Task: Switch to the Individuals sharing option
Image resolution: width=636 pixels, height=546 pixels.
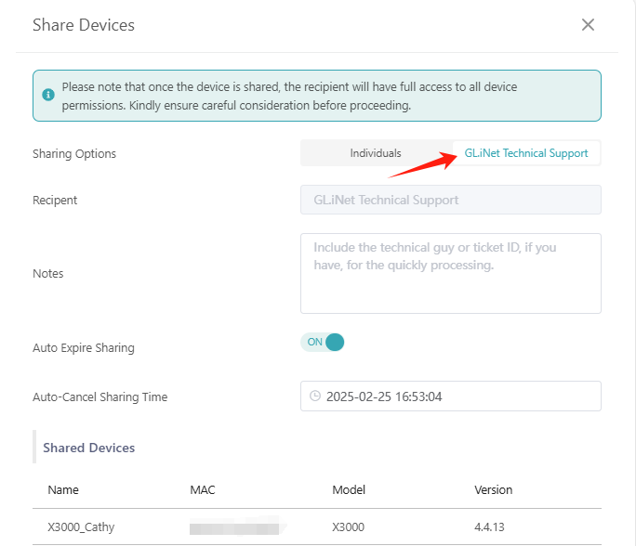Action: click(375, 153)
